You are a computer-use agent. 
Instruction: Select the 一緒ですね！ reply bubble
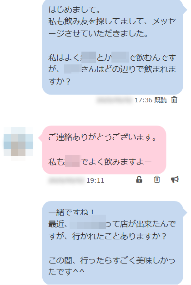(113, 243)
